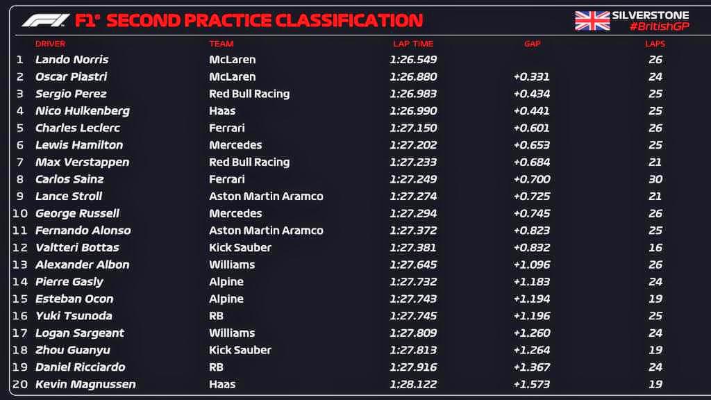Image resolution: width=711 pixels, height=400 pixels.
Task: Select Max Verstappen driver name
Action: [83, 162]
